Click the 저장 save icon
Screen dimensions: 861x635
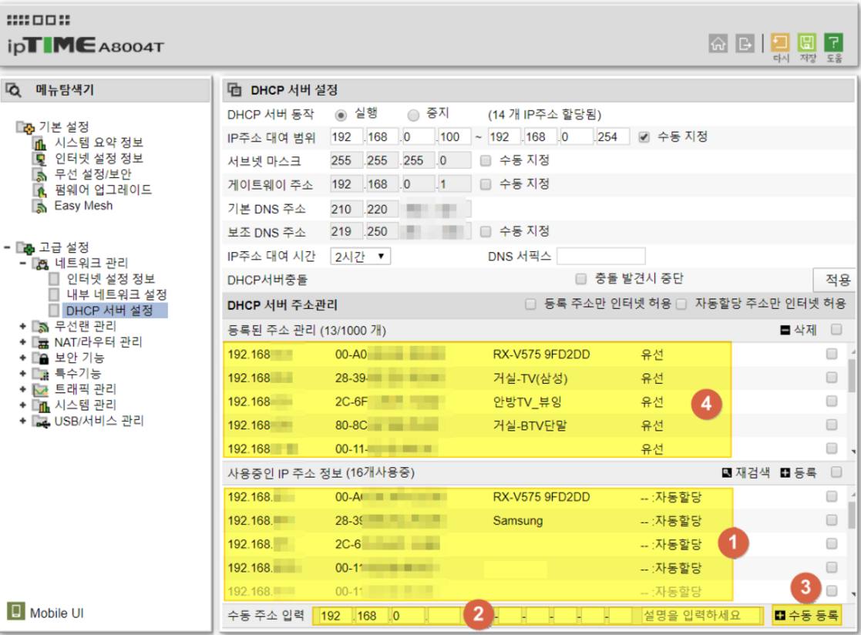pyautogui.click(x=807, y=43)
